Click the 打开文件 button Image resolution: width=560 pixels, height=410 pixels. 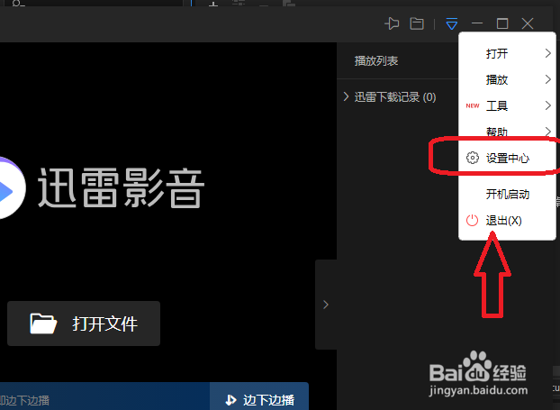pyautogui.click(x=84, y=323)
